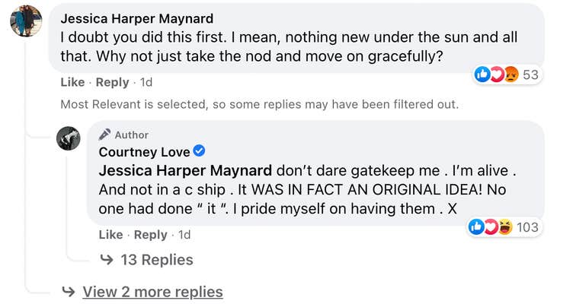Viewport: 576px width, 304px height.
Task: Like Jessica Harper Maynard's comment
Action: pyautogui.click(x=72, y=81)
